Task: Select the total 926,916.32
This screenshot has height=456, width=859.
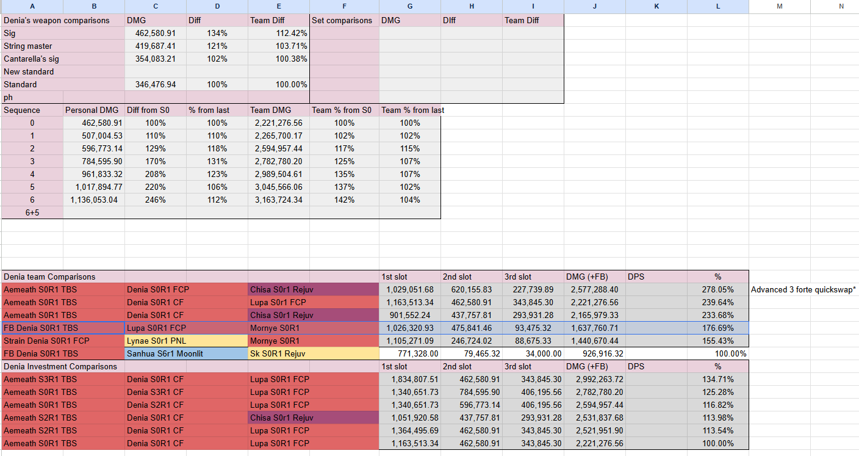Action: pyautogui.click(x=595, y=353)
